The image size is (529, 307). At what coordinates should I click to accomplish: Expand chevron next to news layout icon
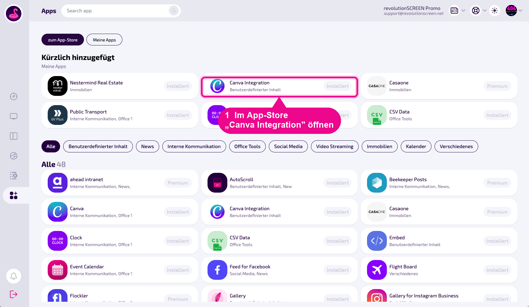[463, 11]
